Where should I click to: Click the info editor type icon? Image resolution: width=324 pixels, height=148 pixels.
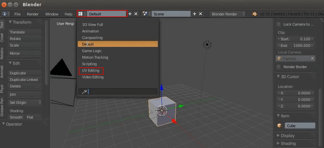[x=5, y=14]
